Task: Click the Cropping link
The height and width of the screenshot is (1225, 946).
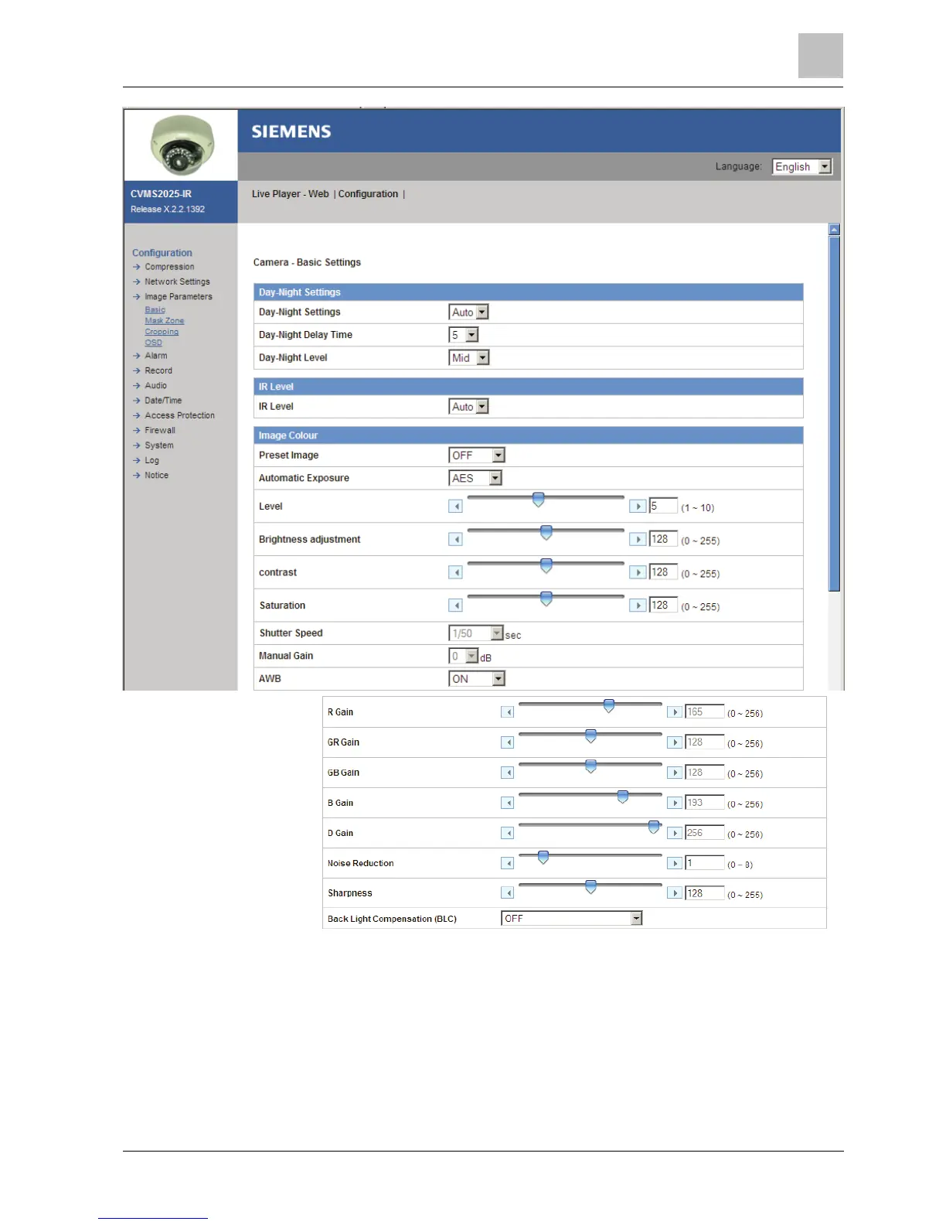Action: pyautogui.click(x=162, y=332)
